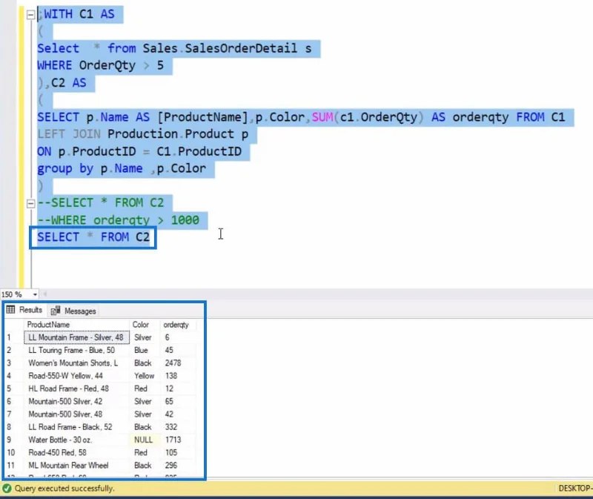Switch to the Messages tab
The width and height of the screenshot is (593, 499).
74,311
